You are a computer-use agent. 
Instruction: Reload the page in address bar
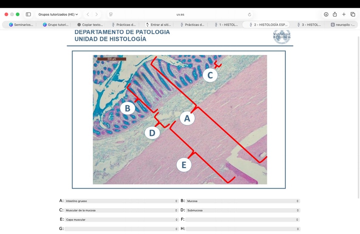coord(249,14)
